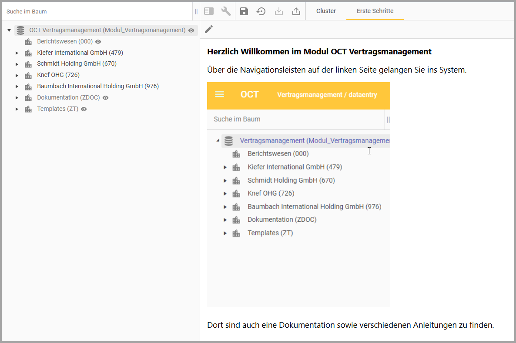Toggle eye icon next to Templates (ZT)
The image size is (516, 343).
click(x=84, y=109)
